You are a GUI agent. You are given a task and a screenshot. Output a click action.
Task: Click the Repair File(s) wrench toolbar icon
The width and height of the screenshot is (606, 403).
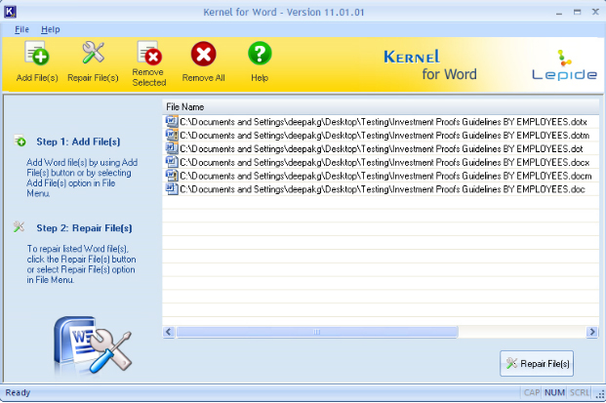pyautogui.click(x=93, y=53)
